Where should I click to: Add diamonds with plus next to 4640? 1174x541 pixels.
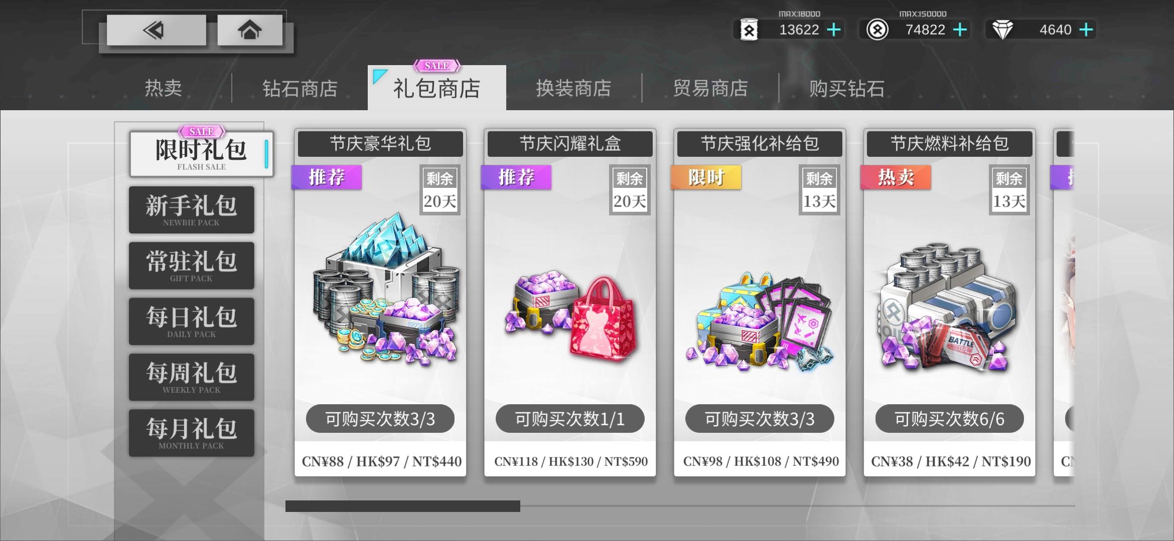pyautogui.click(x=1086, y=30)
